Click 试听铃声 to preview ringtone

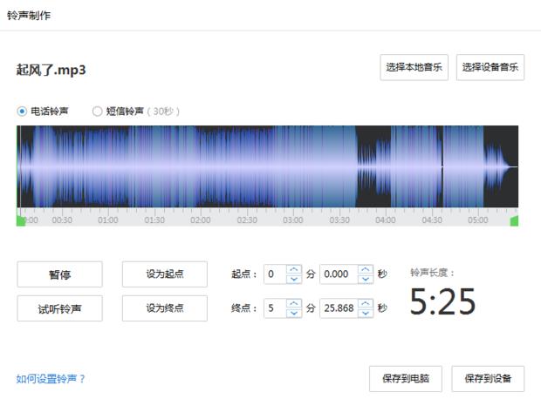pyautogui.click(x=59, y=308)
